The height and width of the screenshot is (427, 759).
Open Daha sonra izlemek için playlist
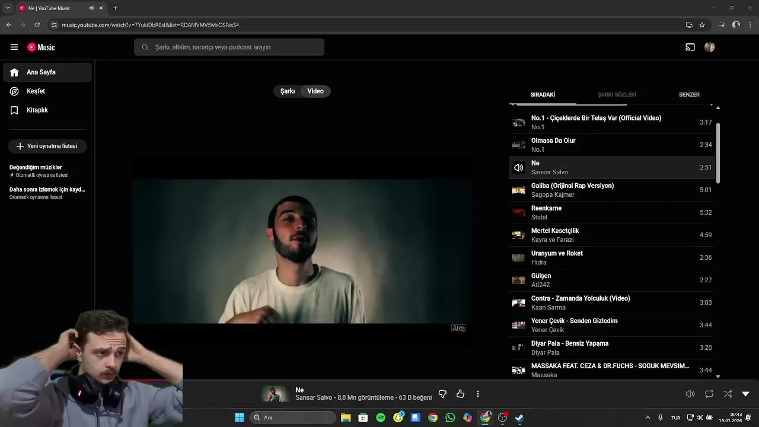pyautogui.click(x=47, y=193)
